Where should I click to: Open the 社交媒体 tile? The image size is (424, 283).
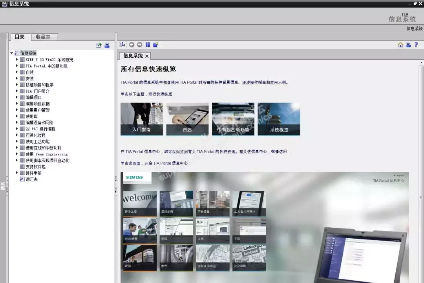pos(249,258)
